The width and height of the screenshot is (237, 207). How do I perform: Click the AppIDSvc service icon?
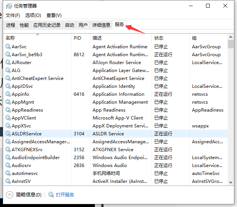[8, 86]
